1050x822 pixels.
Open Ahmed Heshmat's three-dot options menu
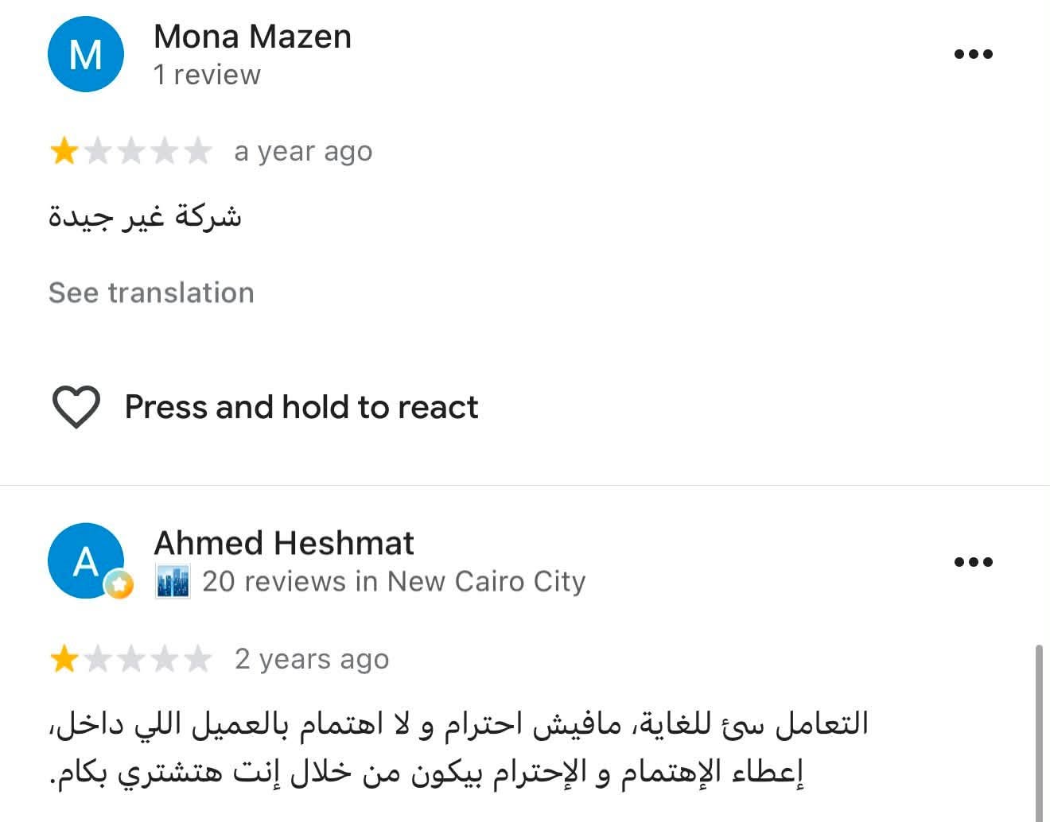pyautogui.click(x=973, y=562)
